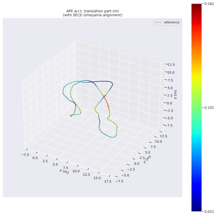Click the y-axis tick label "−7.5"
Image resolution: width=215 pixels, height=215 pixels.
(x=119, y=181)
